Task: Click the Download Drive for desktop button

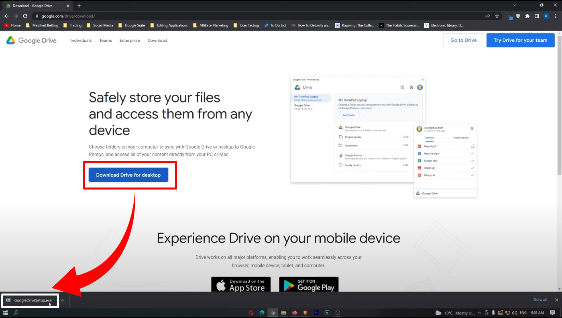Action: (x=128, y=175)
